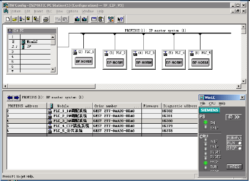Viewport: 250px width, 181px height.
Task: Select the PLC_4_CIP module row
Action: point(102,126)
